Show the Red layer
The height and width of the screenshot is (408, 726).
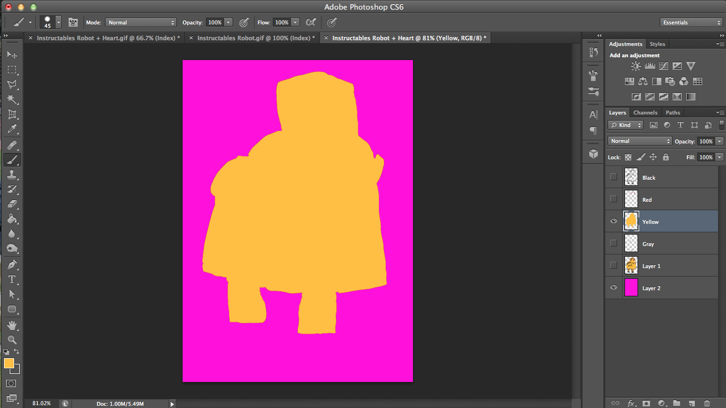(x=613, y=199)
